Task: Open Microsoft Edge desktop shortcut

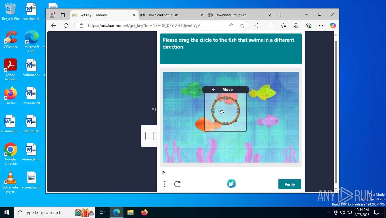Action: click(x=32, y=41)
